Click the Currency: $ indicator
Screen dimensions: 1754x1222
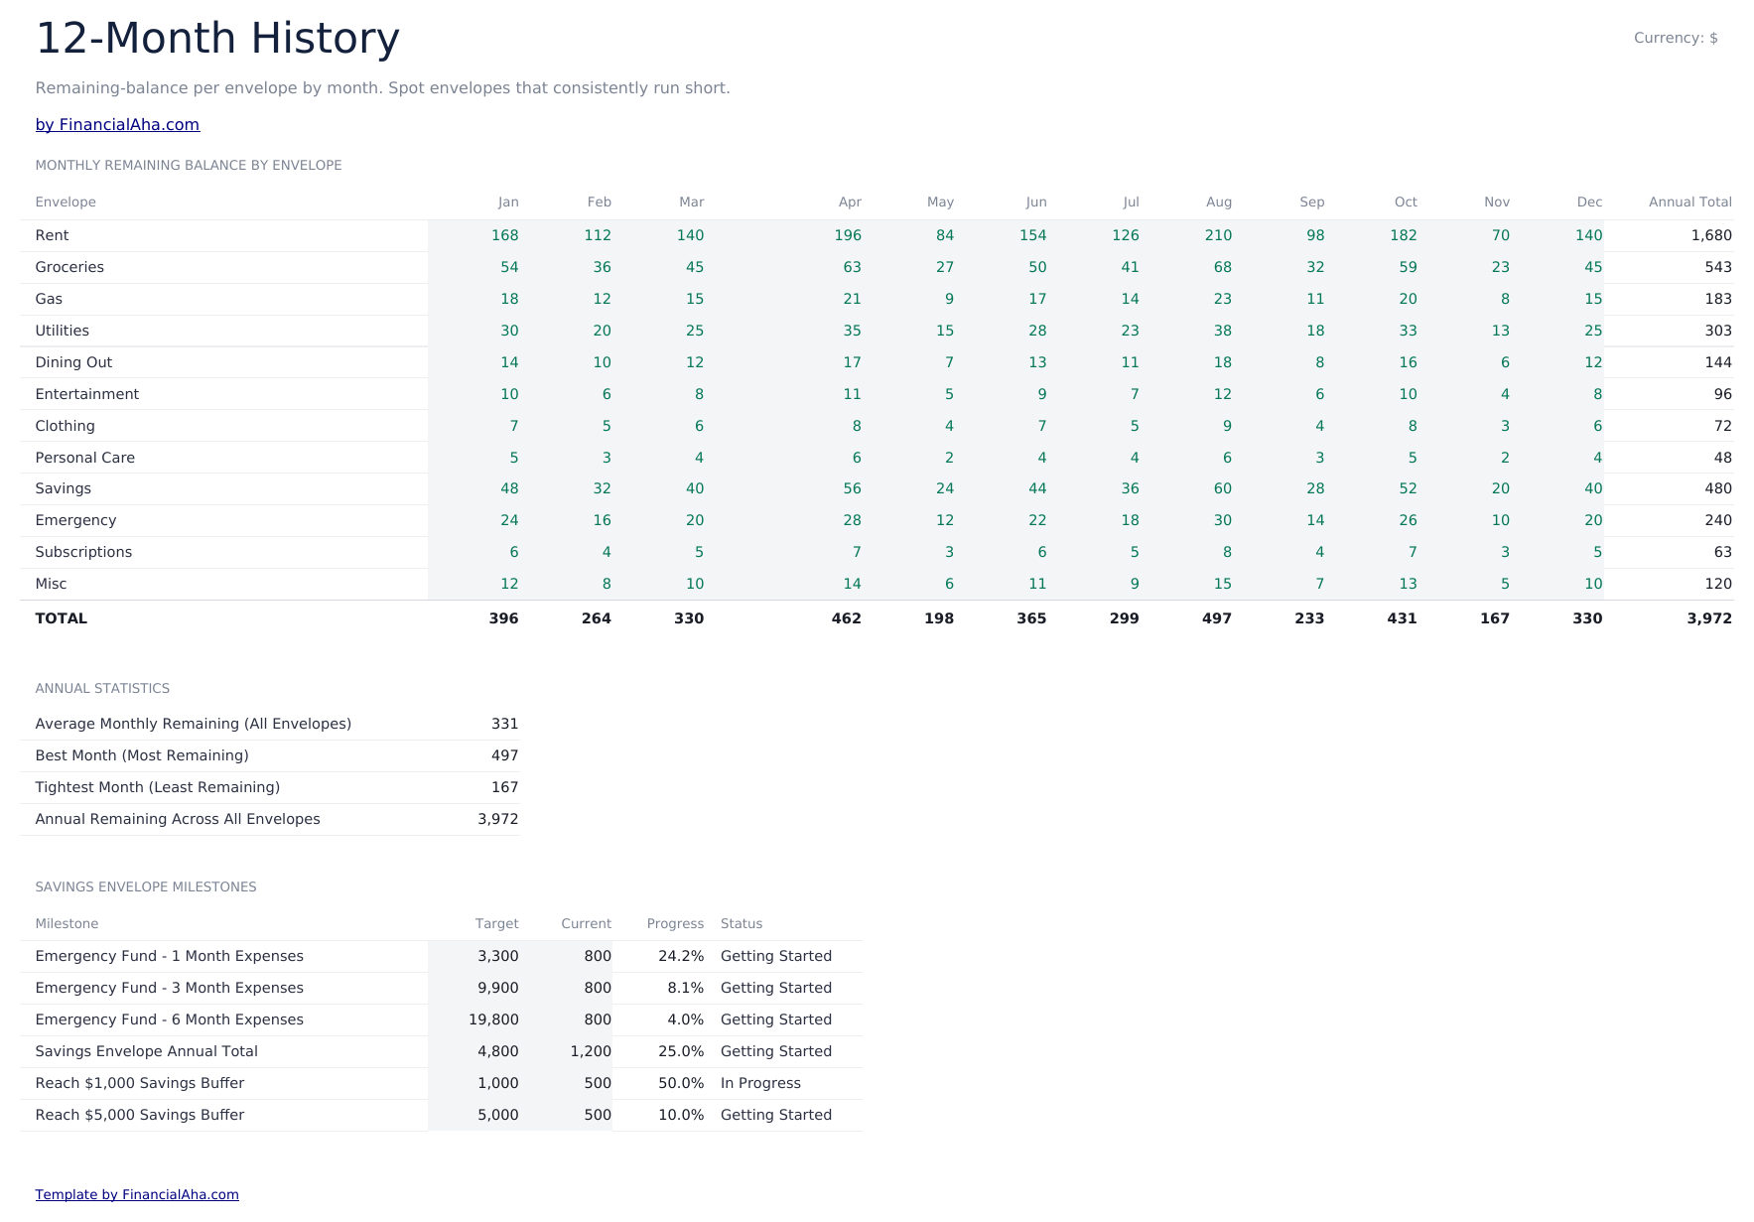pos(1676,38)
